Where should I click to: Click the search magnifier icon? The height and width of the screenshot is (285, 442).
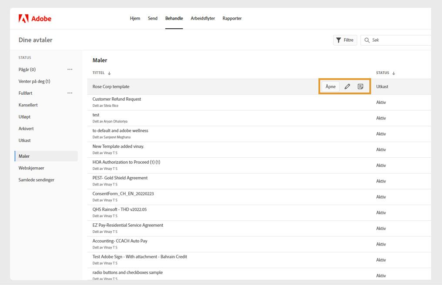pos(367,40)
